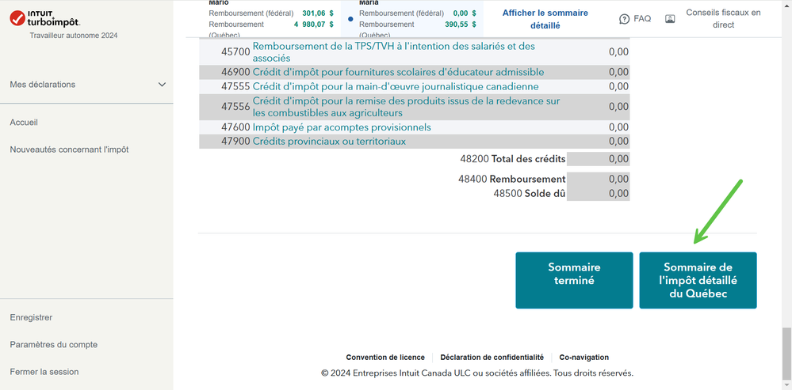792x390 pixels.
Task: Open Paramètres du compte
Action: coord(54,345)
